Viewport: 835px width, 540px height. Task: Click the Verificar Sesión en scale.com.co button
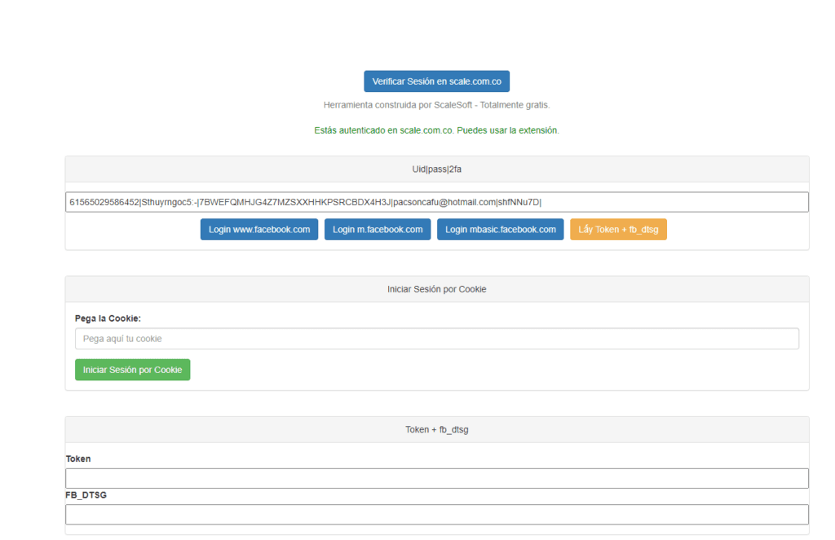(x=436, y=81)
